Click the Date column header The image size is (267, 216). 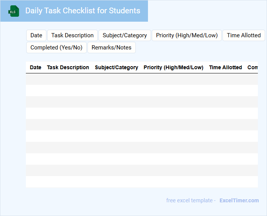coord(35,67)
